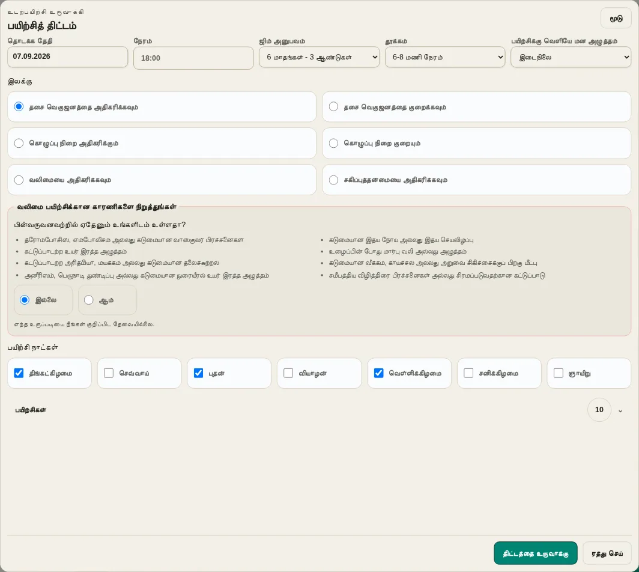
Task: Select goal சகிப்புத்தன்மையை அதிகரிக்கவும்
Action: (x=476, y=180)
